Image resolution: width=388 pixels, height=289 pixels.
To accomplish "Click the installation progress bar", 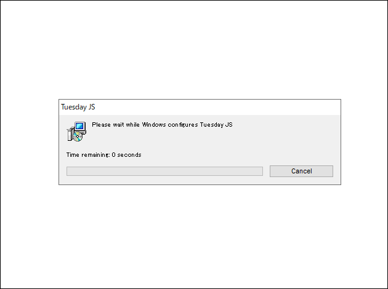I will 164,171.
